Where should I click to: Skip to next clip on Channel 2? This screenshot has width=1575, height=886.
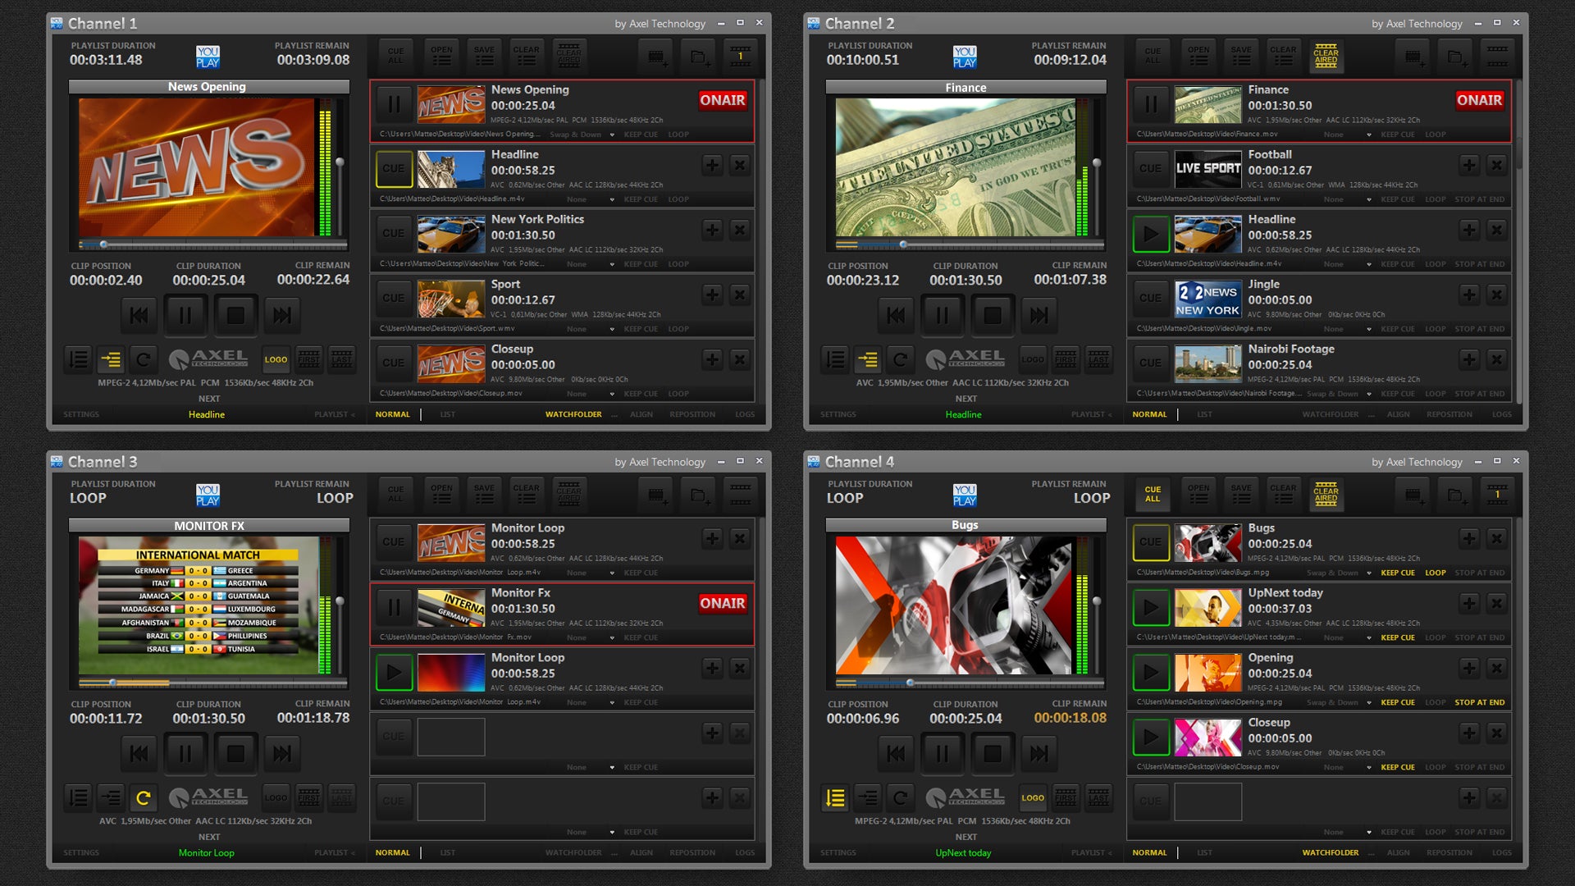click(x=1039, y=315)
